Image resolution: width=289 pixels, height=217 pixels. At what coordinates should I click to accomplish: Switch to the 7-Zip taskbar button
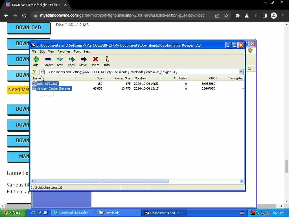[164, 213]
